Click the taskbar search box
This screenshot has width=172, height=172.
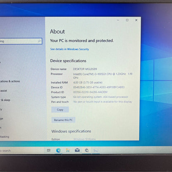[21, 150]
